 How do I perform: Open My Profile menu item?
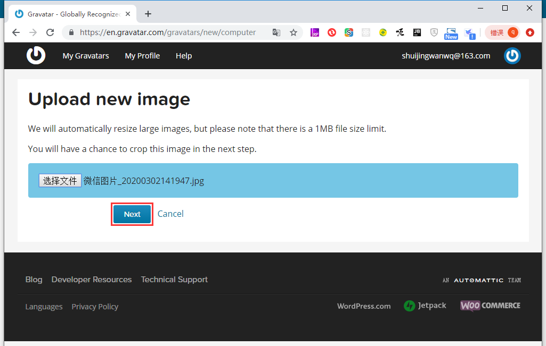click(142, 56)
